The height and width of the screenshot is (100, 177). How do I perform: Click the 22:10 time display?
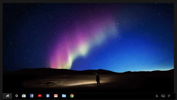tap(163, 95)
